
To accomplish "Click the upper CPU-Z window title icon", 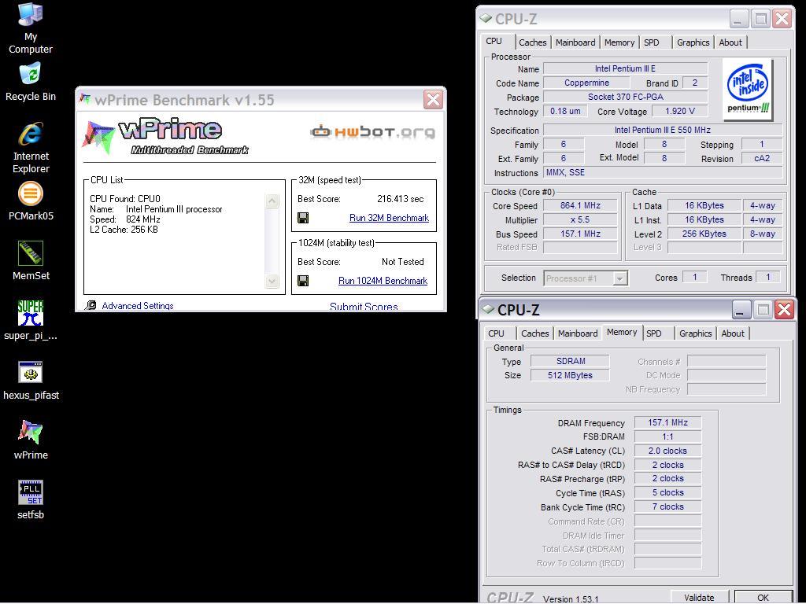I will [486, 18].
